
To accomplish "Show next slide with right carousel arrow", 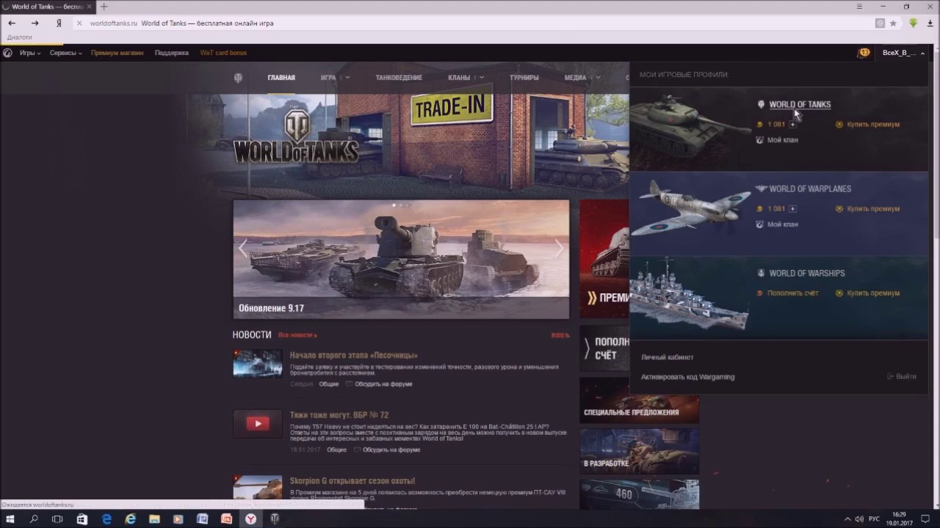I will [x=560, y=249].
